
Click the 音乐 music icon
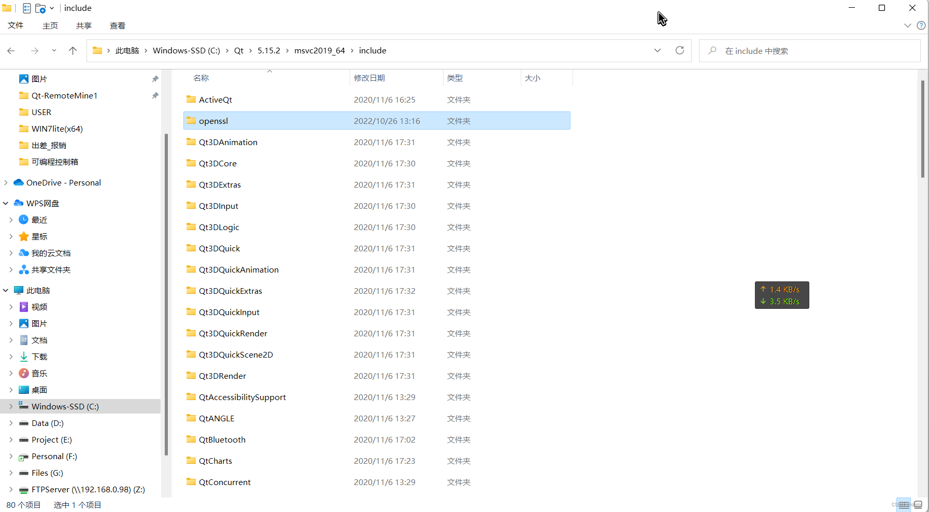[x=24, y=373]
